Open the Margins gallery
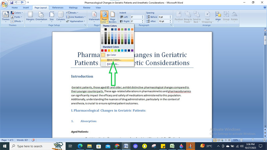The image size is (267, 150). coord(30,16)
